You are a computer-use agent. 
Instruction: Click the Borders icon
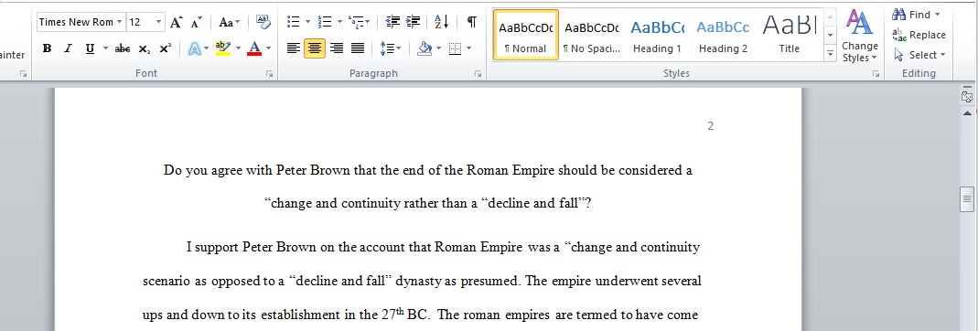pos(455,48)
